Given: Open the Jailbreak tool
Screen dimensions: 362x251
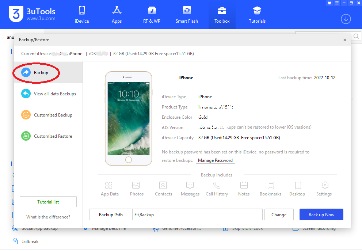Looking at the screenshot, I should [x=26, y=241].
